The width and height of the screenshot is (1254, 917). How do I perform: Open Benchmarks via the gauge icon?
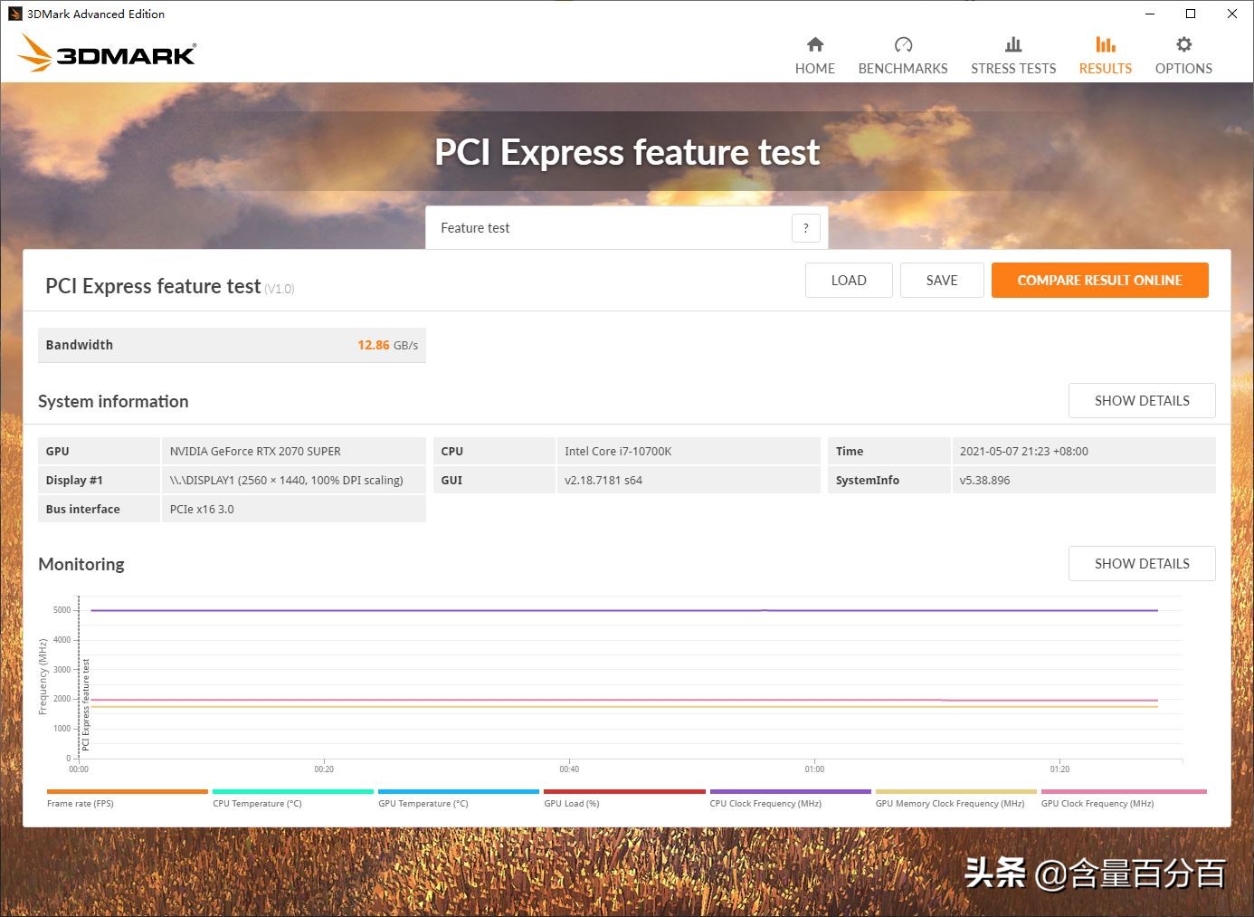[x=903, y=44]
